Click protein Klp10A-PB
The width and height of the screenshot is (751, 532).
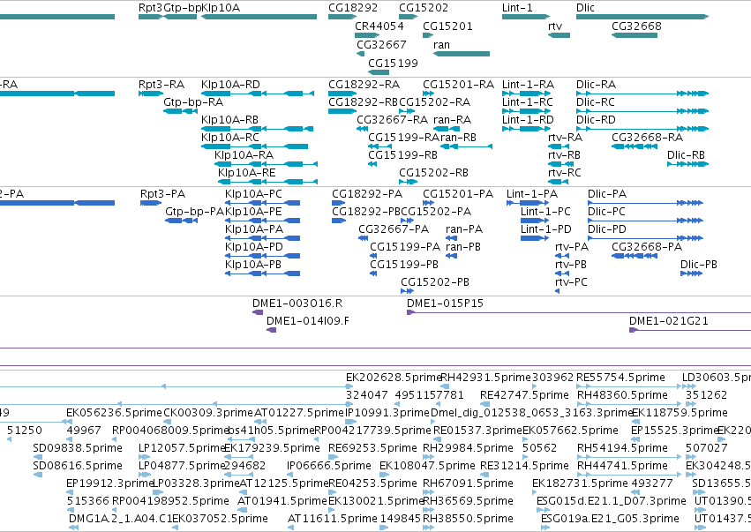click(262, 273)
